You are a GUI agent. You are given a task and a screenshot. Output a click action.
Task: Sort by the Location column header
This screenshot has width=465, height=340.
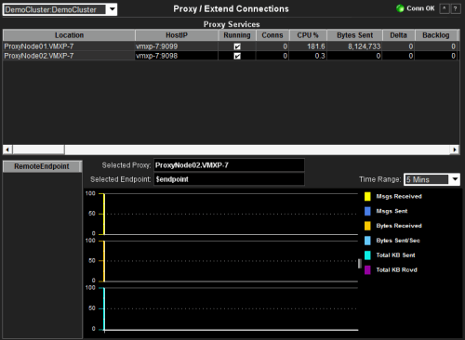[x=69, y=35]
